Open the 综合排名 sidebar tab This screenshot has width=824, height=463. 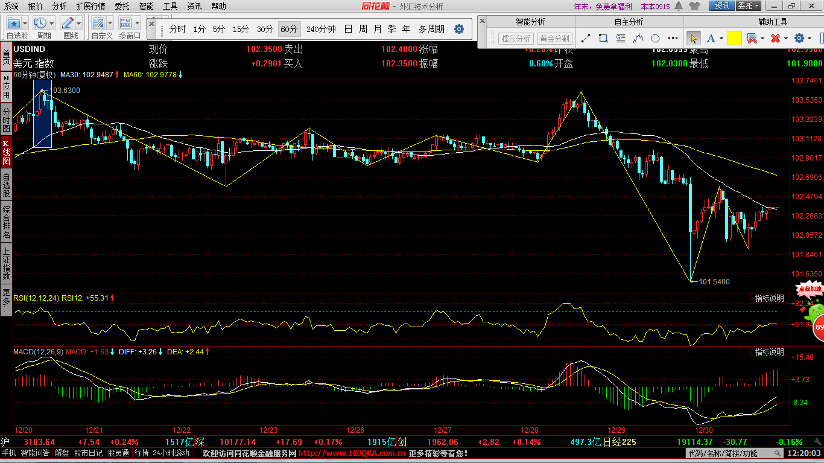6,222
